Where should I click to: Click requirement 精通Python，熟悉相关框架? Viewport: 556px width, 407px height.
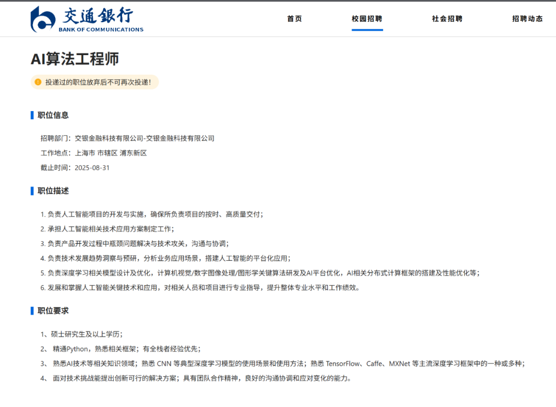120,349
